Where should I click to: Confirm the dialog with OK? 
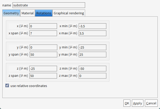click(x=127, y=103)
